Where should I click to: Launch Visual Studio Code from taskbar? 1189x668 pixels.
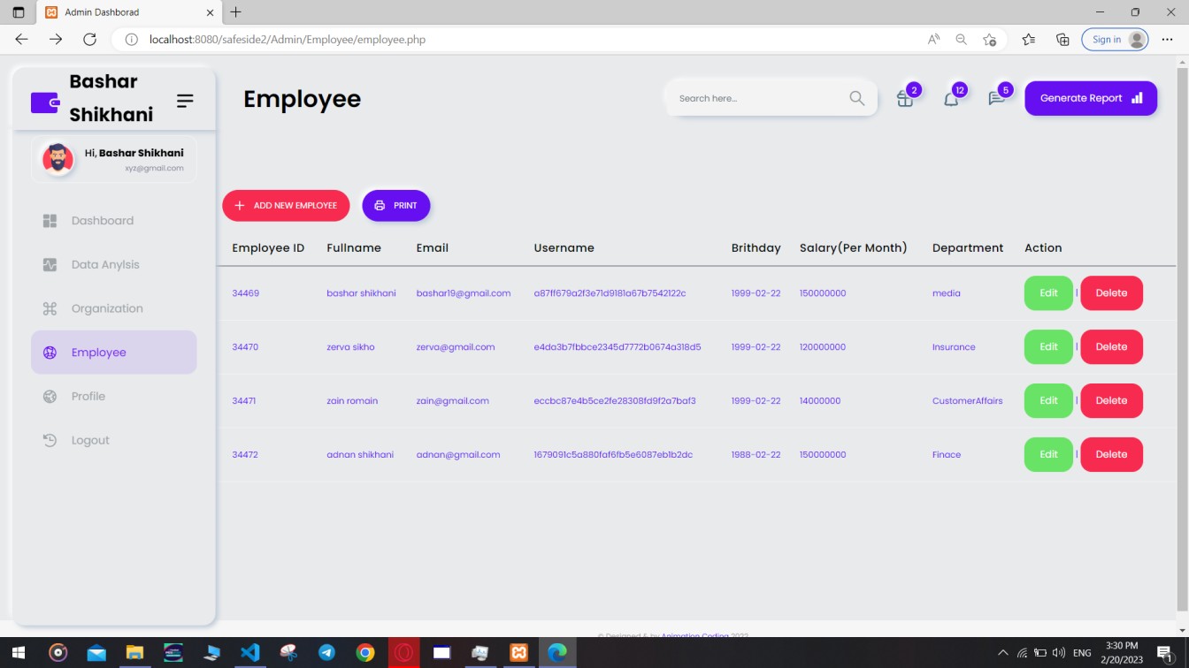pyautogui.click(x=249, y=653)
